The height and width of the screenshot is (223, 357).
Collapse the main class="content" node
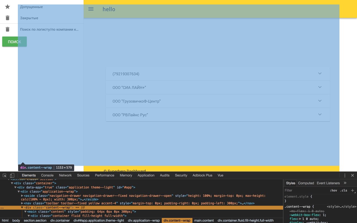[25, 212]
